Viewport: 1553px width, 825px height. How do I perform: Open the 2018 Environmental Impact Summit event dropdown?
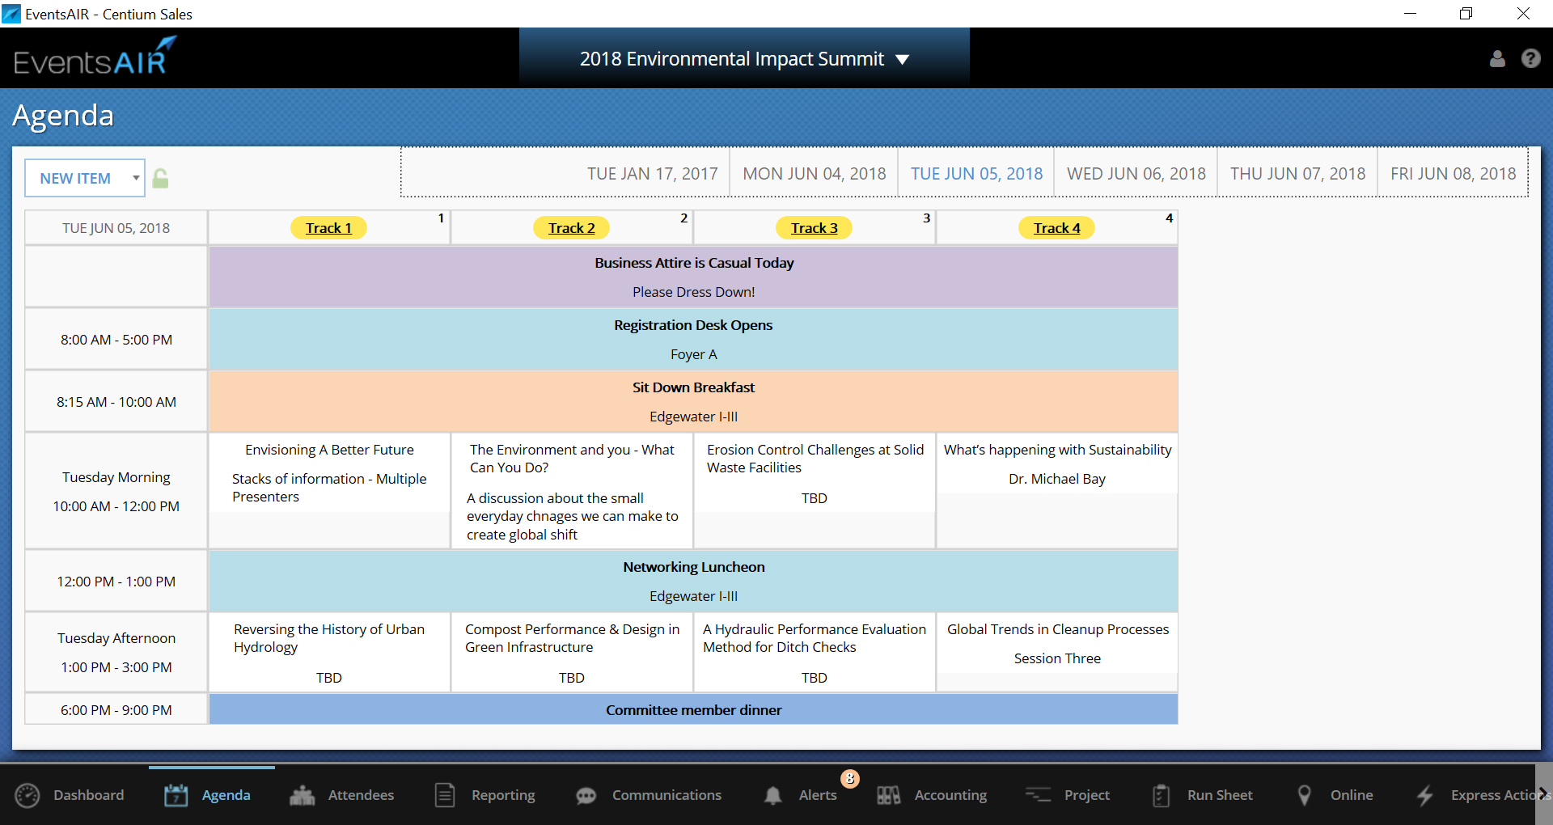coord(744,59)
